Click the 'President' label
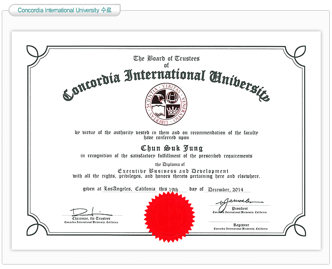The height and width of the screenshot is (269, 332). (x=240, y=208)
